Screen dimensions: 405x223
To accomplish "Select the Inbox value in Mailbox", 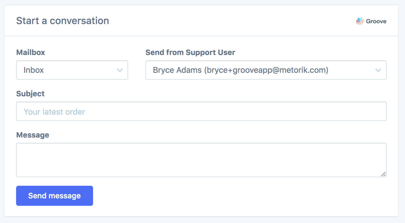I will pyautogui.click(x=34, y=70).
